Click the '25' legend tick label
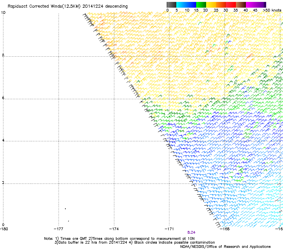Viewport: 283px width, 249px height. click(216, 10)
